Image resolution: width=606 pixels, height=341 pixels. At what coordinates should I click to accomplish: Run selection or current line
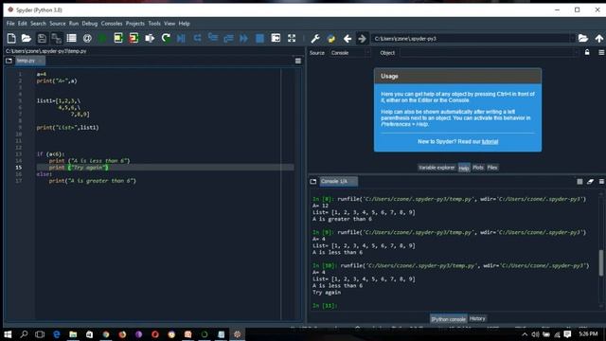coord(150,38)
